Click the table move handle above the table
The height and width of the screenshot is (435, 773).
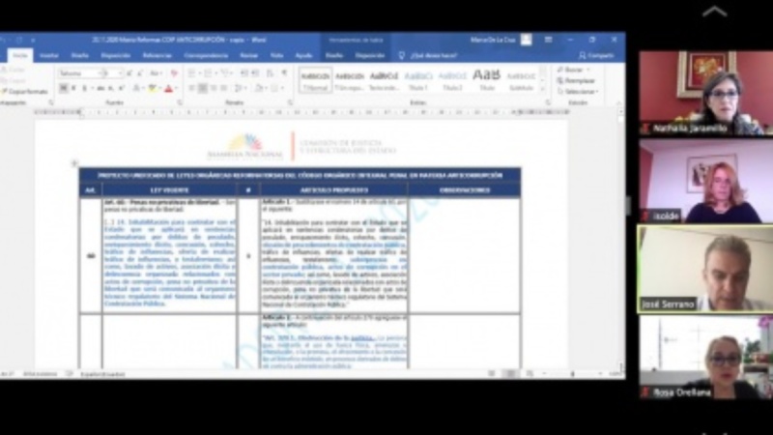74,163
